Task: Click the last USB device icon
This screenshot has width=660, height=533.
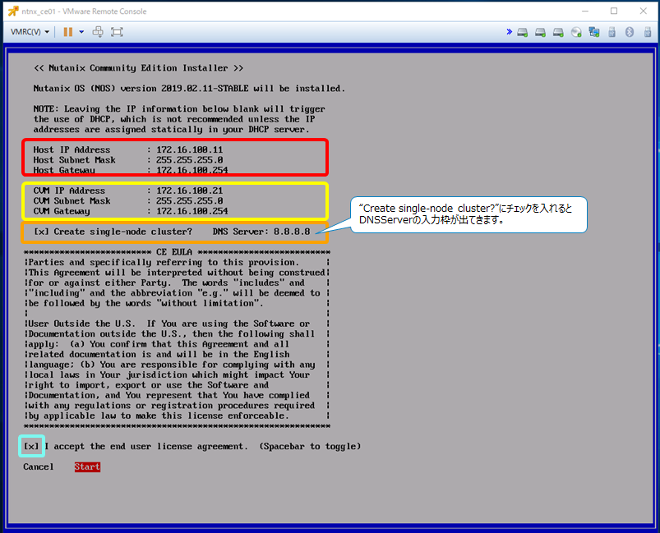Action: [x=648, y=32]
